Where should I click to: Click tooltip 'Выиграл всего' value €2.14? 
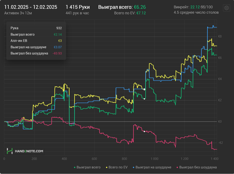(58, 35)
